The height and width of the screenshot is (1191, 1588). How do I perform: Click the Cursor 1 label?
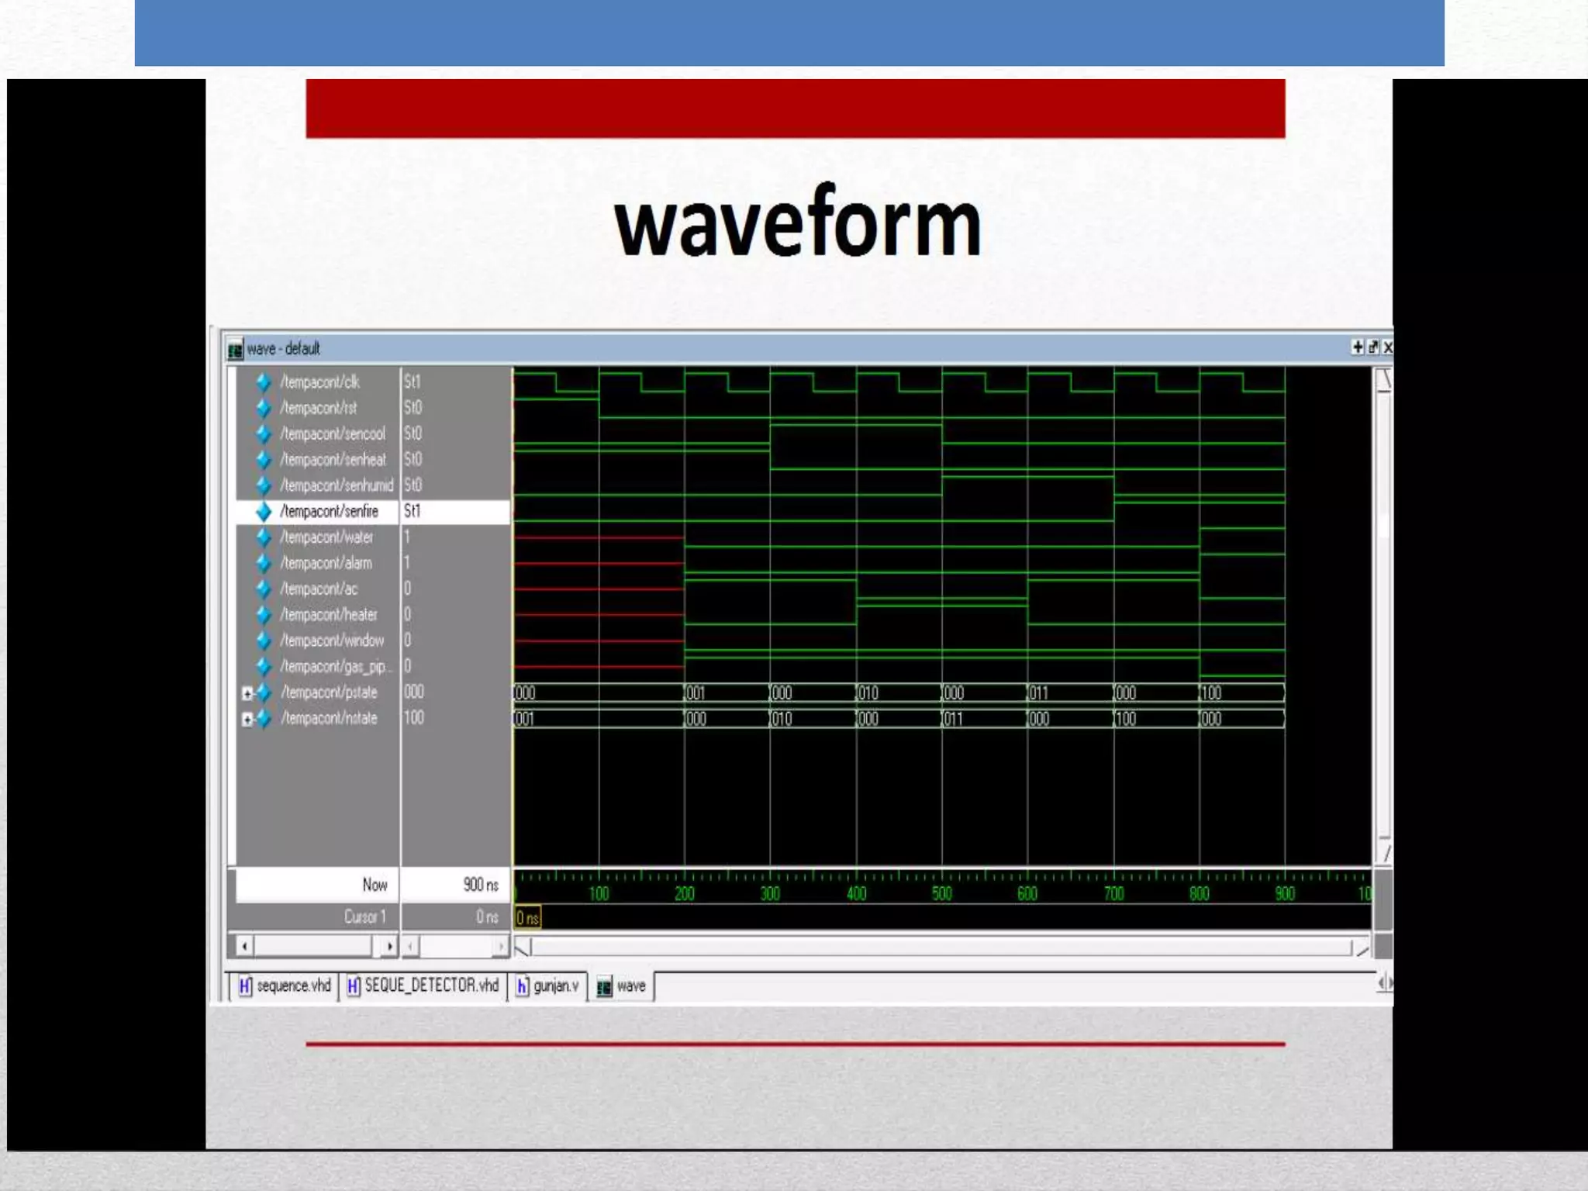[364, 917]
